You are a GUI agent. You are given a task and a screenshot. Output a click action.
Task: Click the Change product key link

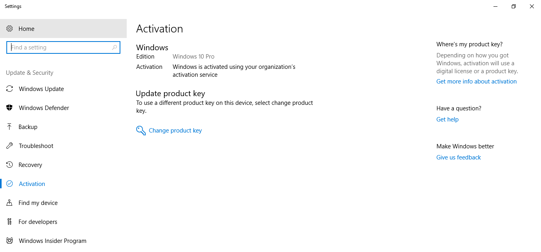[x=175, y=131]
